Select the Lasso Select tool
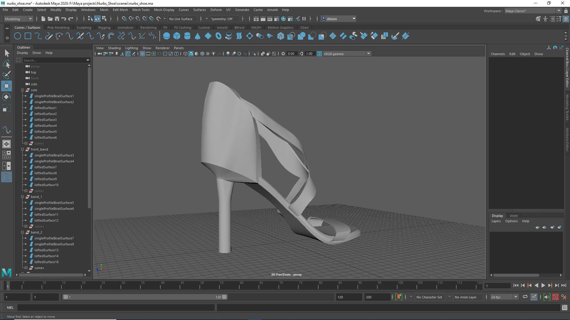 [6, 64]
